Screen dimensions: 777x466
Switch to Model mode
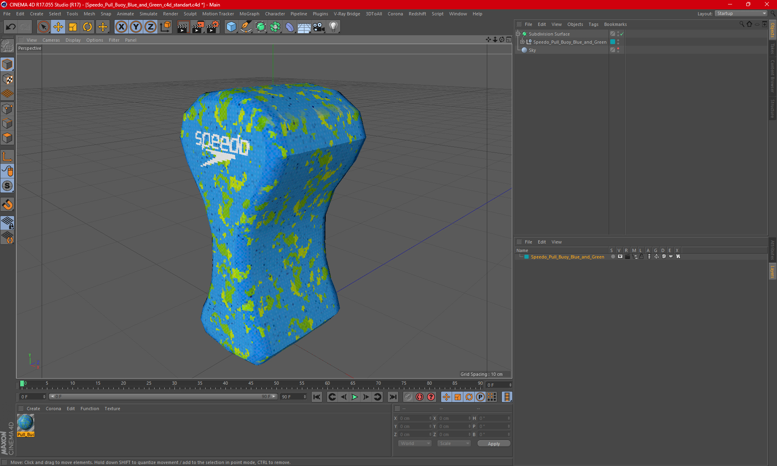point(7,64)
